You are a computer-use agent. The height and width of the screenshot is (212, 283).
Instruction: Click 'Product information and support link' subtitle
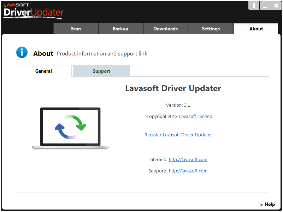tap(102, 54)
